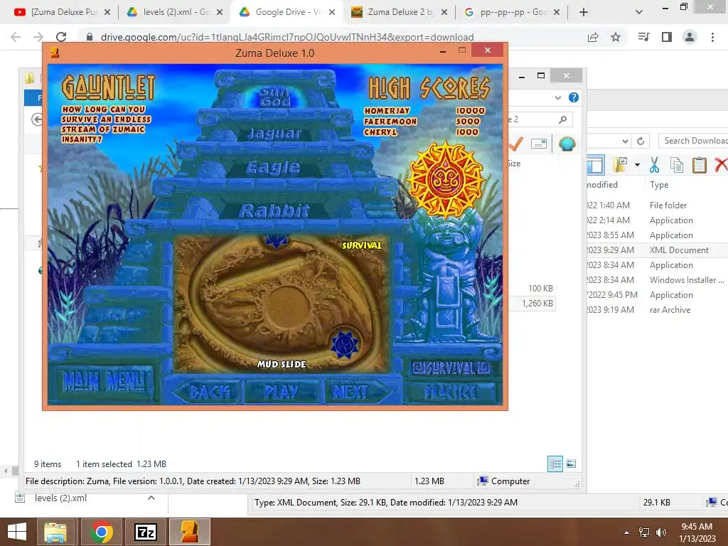Toggle the preview pane icon
This screenshot has height=546, width=728.
click(595, 165)
